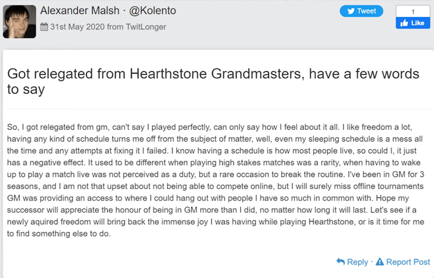This screenshot has width=434, height=278.
Task: Open the @Kolento handle link
Action: pyautogui.click(x=152, y=11)
